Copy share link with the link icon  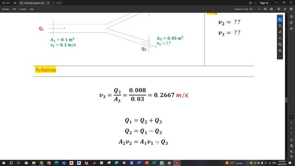(285, 9)
